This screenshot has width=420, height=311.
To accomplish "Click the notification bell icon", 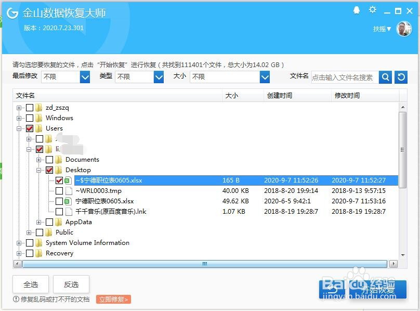I will tap(357, 10).
